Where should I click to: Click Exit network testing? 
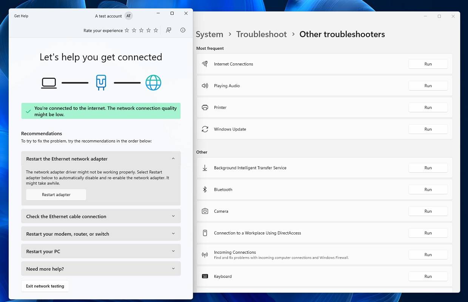(x=45, y=286)
